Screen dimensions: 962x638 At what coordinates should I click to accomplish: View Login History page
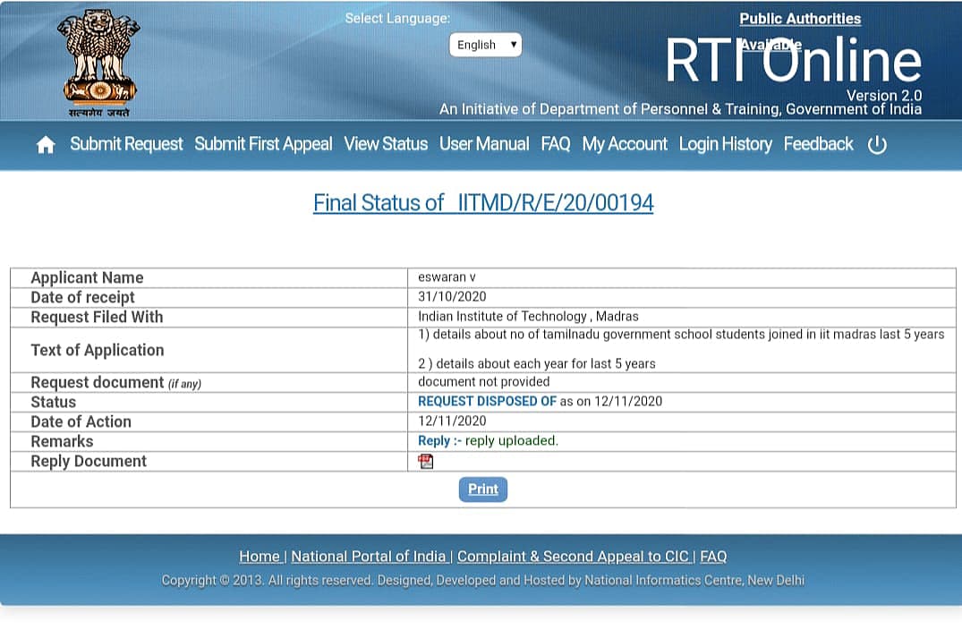[x=725, y=144]
